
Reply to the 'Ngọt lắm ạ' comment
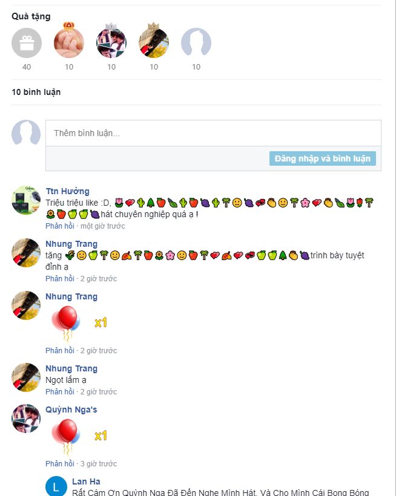pos(60,392)
